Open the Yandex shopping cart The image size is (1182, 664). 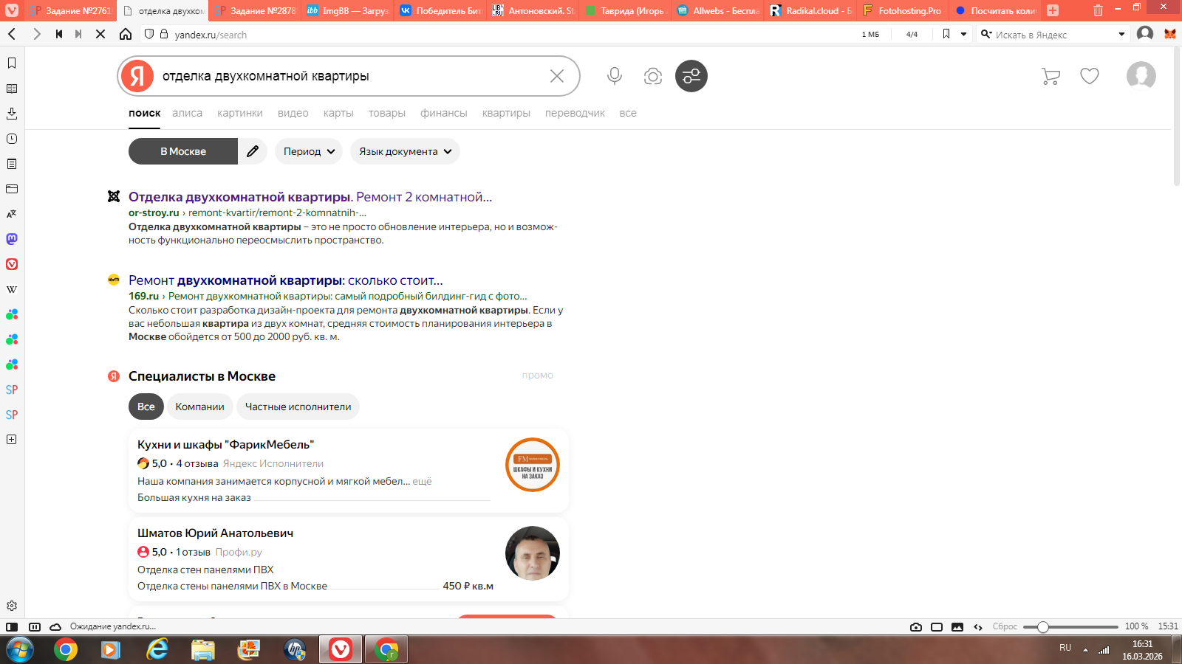tap(1051, 76)
